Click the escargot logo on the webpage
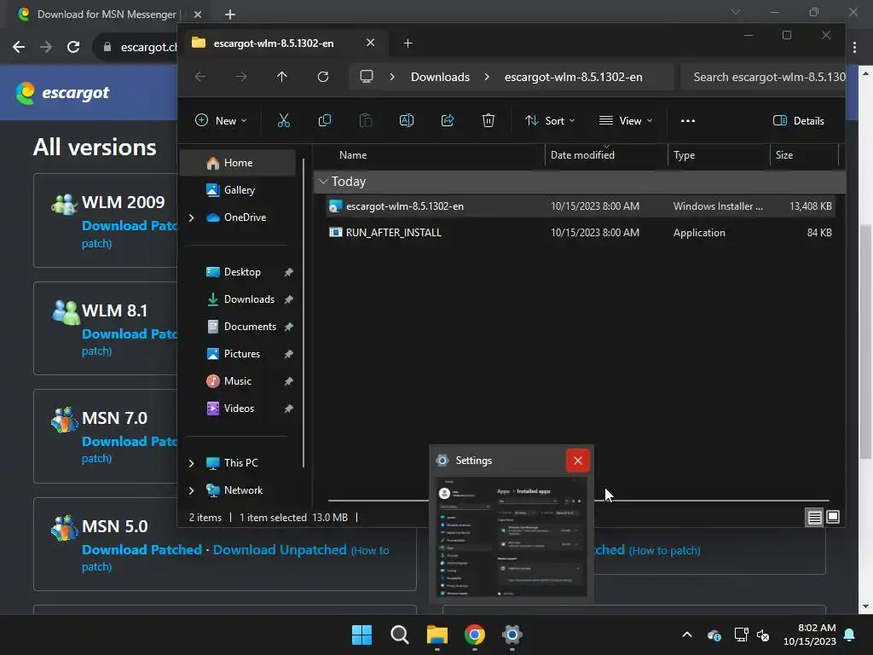Viewport: 873px width, 655px height. click(62, 92)
